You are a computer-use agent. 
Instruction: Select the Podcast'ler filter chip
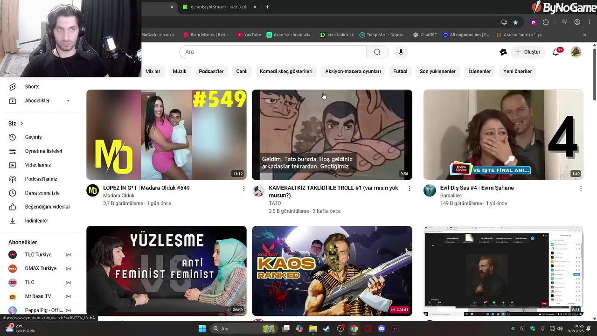pos(211,71)
